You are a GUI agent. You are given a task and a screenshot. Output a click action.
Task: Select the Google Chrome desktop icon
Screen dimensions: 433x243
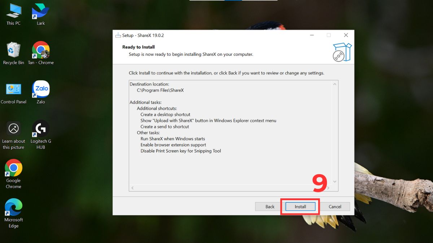point(13,174)
